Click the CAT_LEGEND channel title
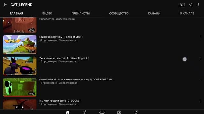This screenshot has height=114, width=204. pyautogui.click(x=21, y=5)
